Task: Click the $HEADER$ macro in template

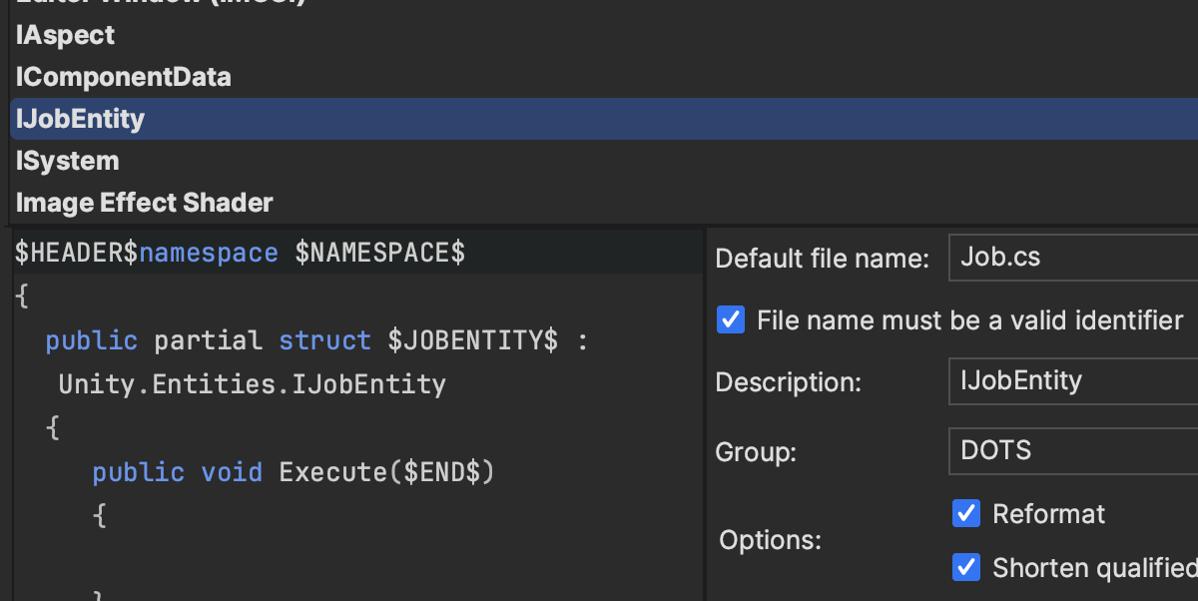Action: pos(76,254)
